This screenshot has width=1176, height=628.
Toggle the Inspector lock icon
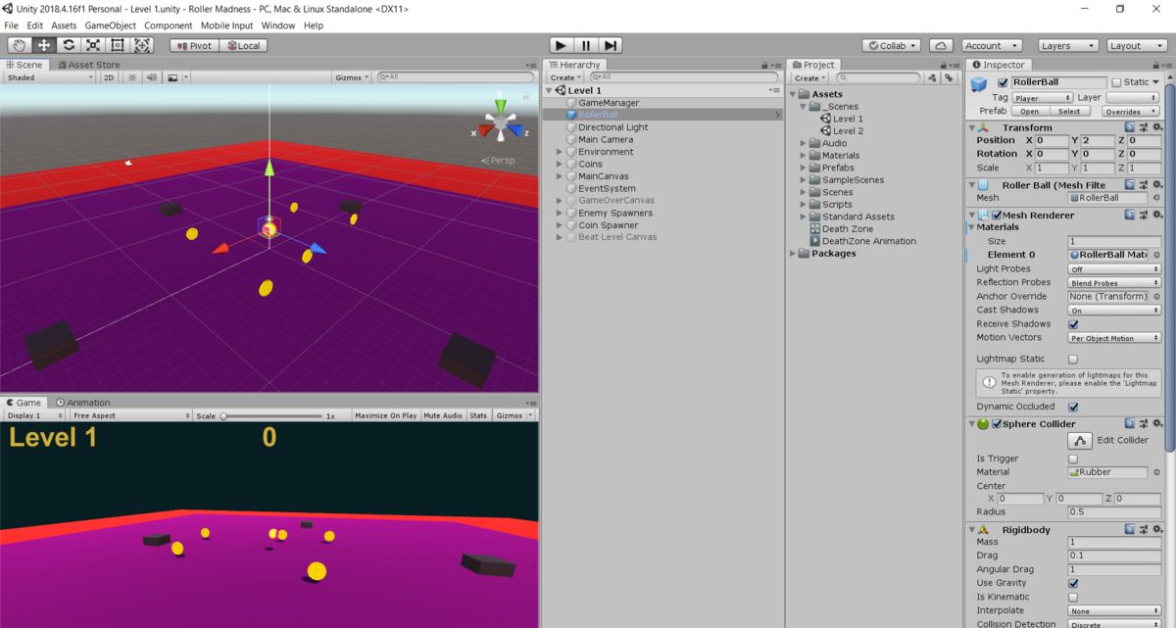1157,66
